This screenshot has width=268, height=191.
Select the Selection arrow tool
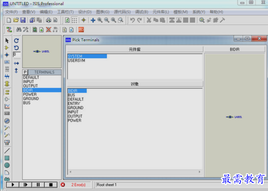click(7, 41)
